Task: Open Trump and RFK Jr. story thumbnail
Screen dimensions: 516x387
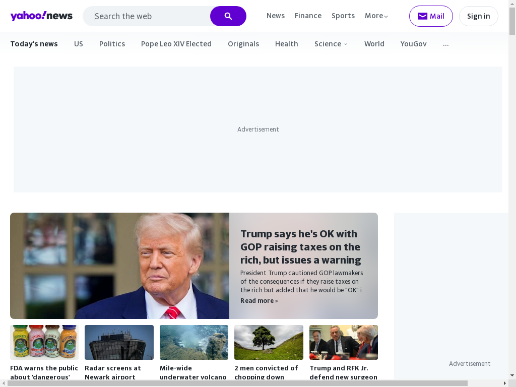Action: pyautogui.click(x=344, y=342)
